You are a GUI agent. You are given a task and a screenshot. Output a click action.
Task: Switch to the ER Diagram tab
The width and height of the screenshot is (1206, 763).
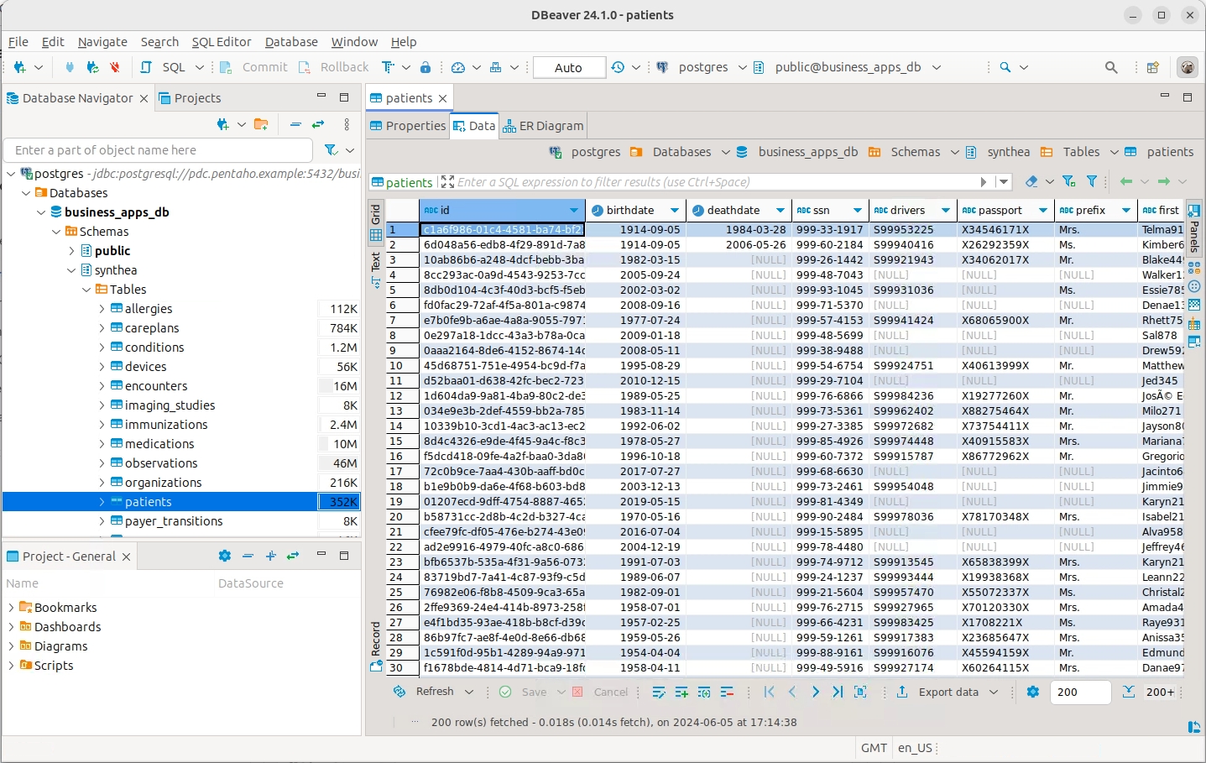click(543, 126)
